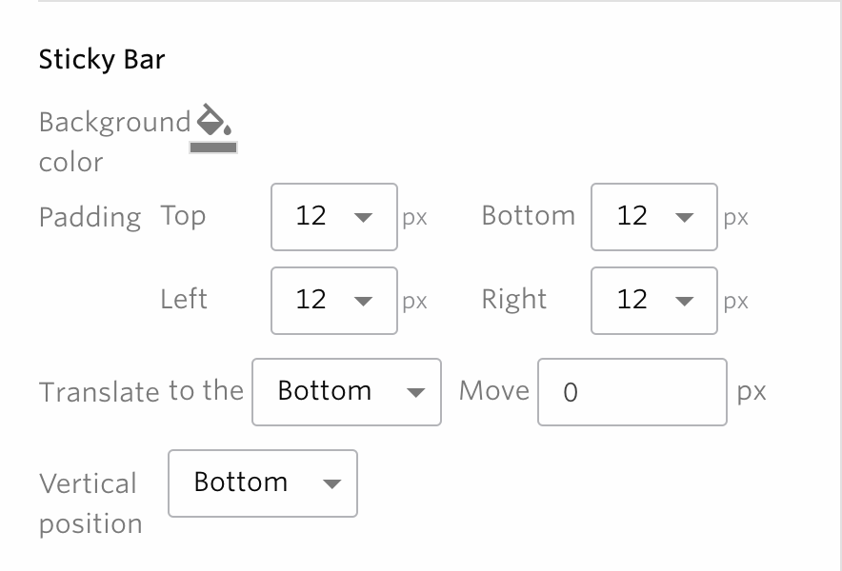Click the Move label
This screenshot has width=842, height=571.
click(494, 391)
